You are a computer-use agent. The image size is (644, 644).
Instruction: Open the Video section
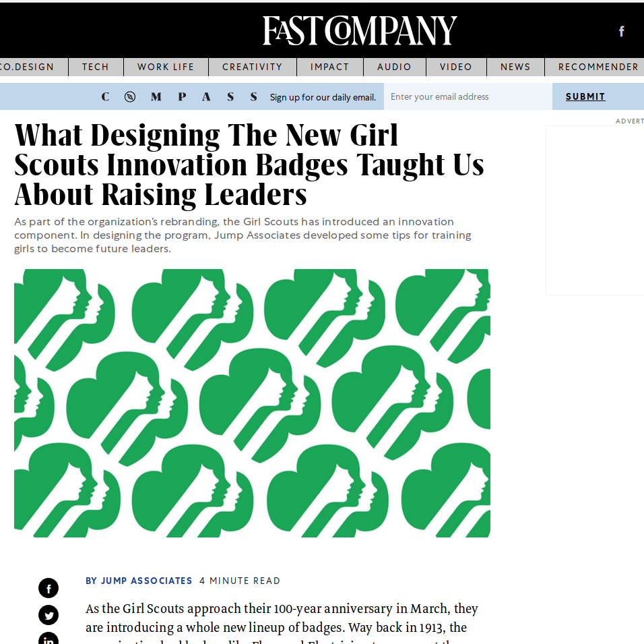[456, 67]
